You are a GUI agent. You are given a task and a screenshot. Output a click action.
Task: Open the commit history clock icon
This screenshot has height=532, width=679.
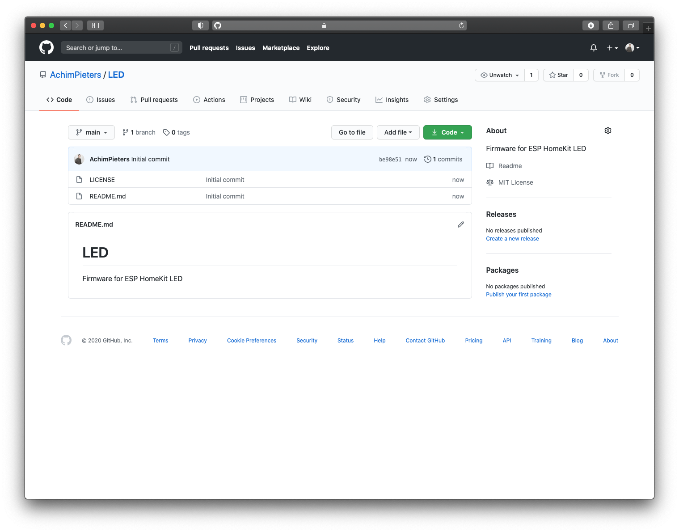click(x=428, y=159)
